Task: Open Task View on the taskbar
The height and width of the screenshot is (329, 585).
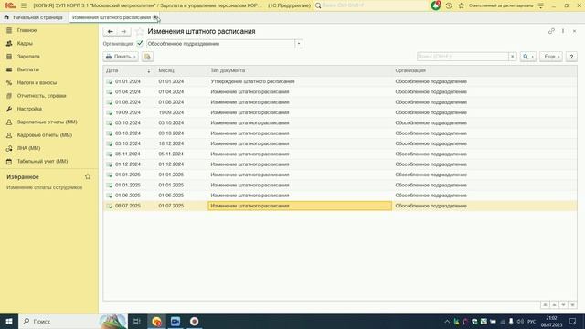Action: tap(136, 321)
